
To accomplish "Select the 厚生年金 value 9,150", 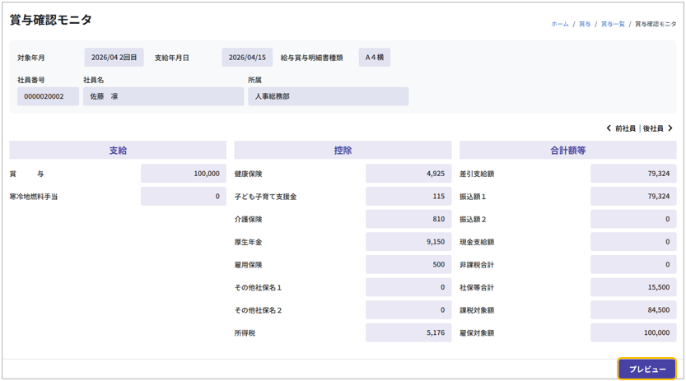I will click(408, 242).
